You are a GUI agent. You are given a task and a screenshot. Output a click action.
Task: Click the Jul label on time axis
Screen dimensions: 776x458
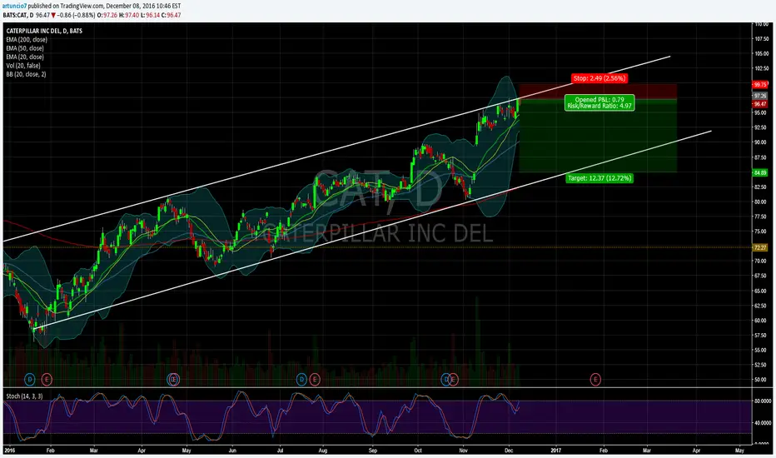[280, 451]
